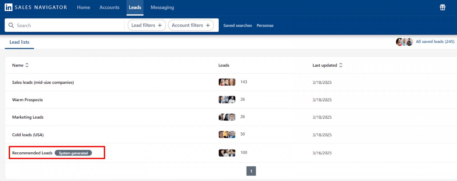457x181 pixels.
Task: Open the Accounts tab
Action: pyautogui.click(x=109, y=7)
